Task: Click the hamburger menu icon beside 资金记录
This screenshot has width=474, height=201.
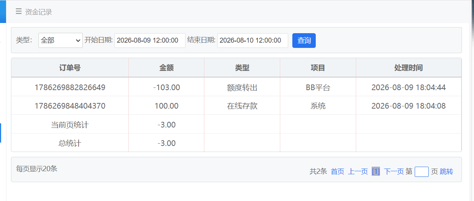Action: pos(19,12)
